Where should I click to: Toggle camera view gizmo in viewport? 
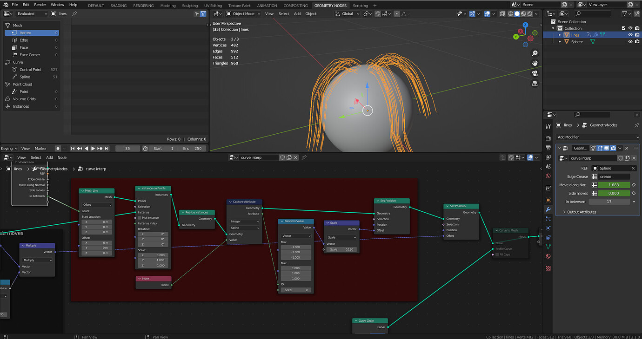coord(535,73)
